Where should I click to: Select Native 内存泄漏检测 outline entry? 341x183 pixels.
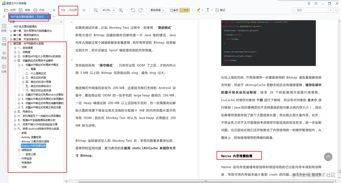34,146
